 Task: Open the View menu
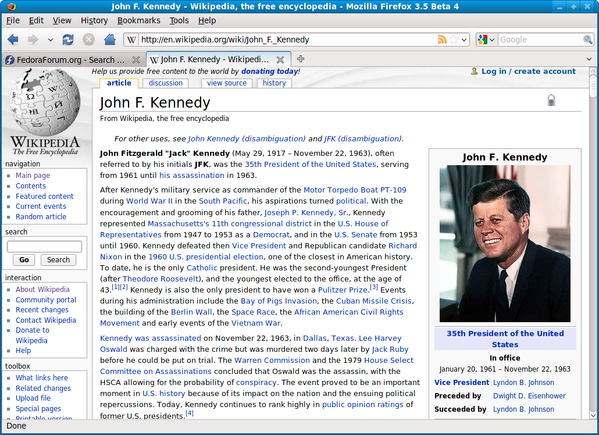tap(62, 20)
